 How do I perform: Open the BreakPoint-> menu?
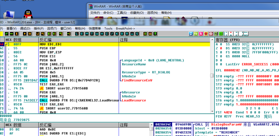(x=125, y=28)
